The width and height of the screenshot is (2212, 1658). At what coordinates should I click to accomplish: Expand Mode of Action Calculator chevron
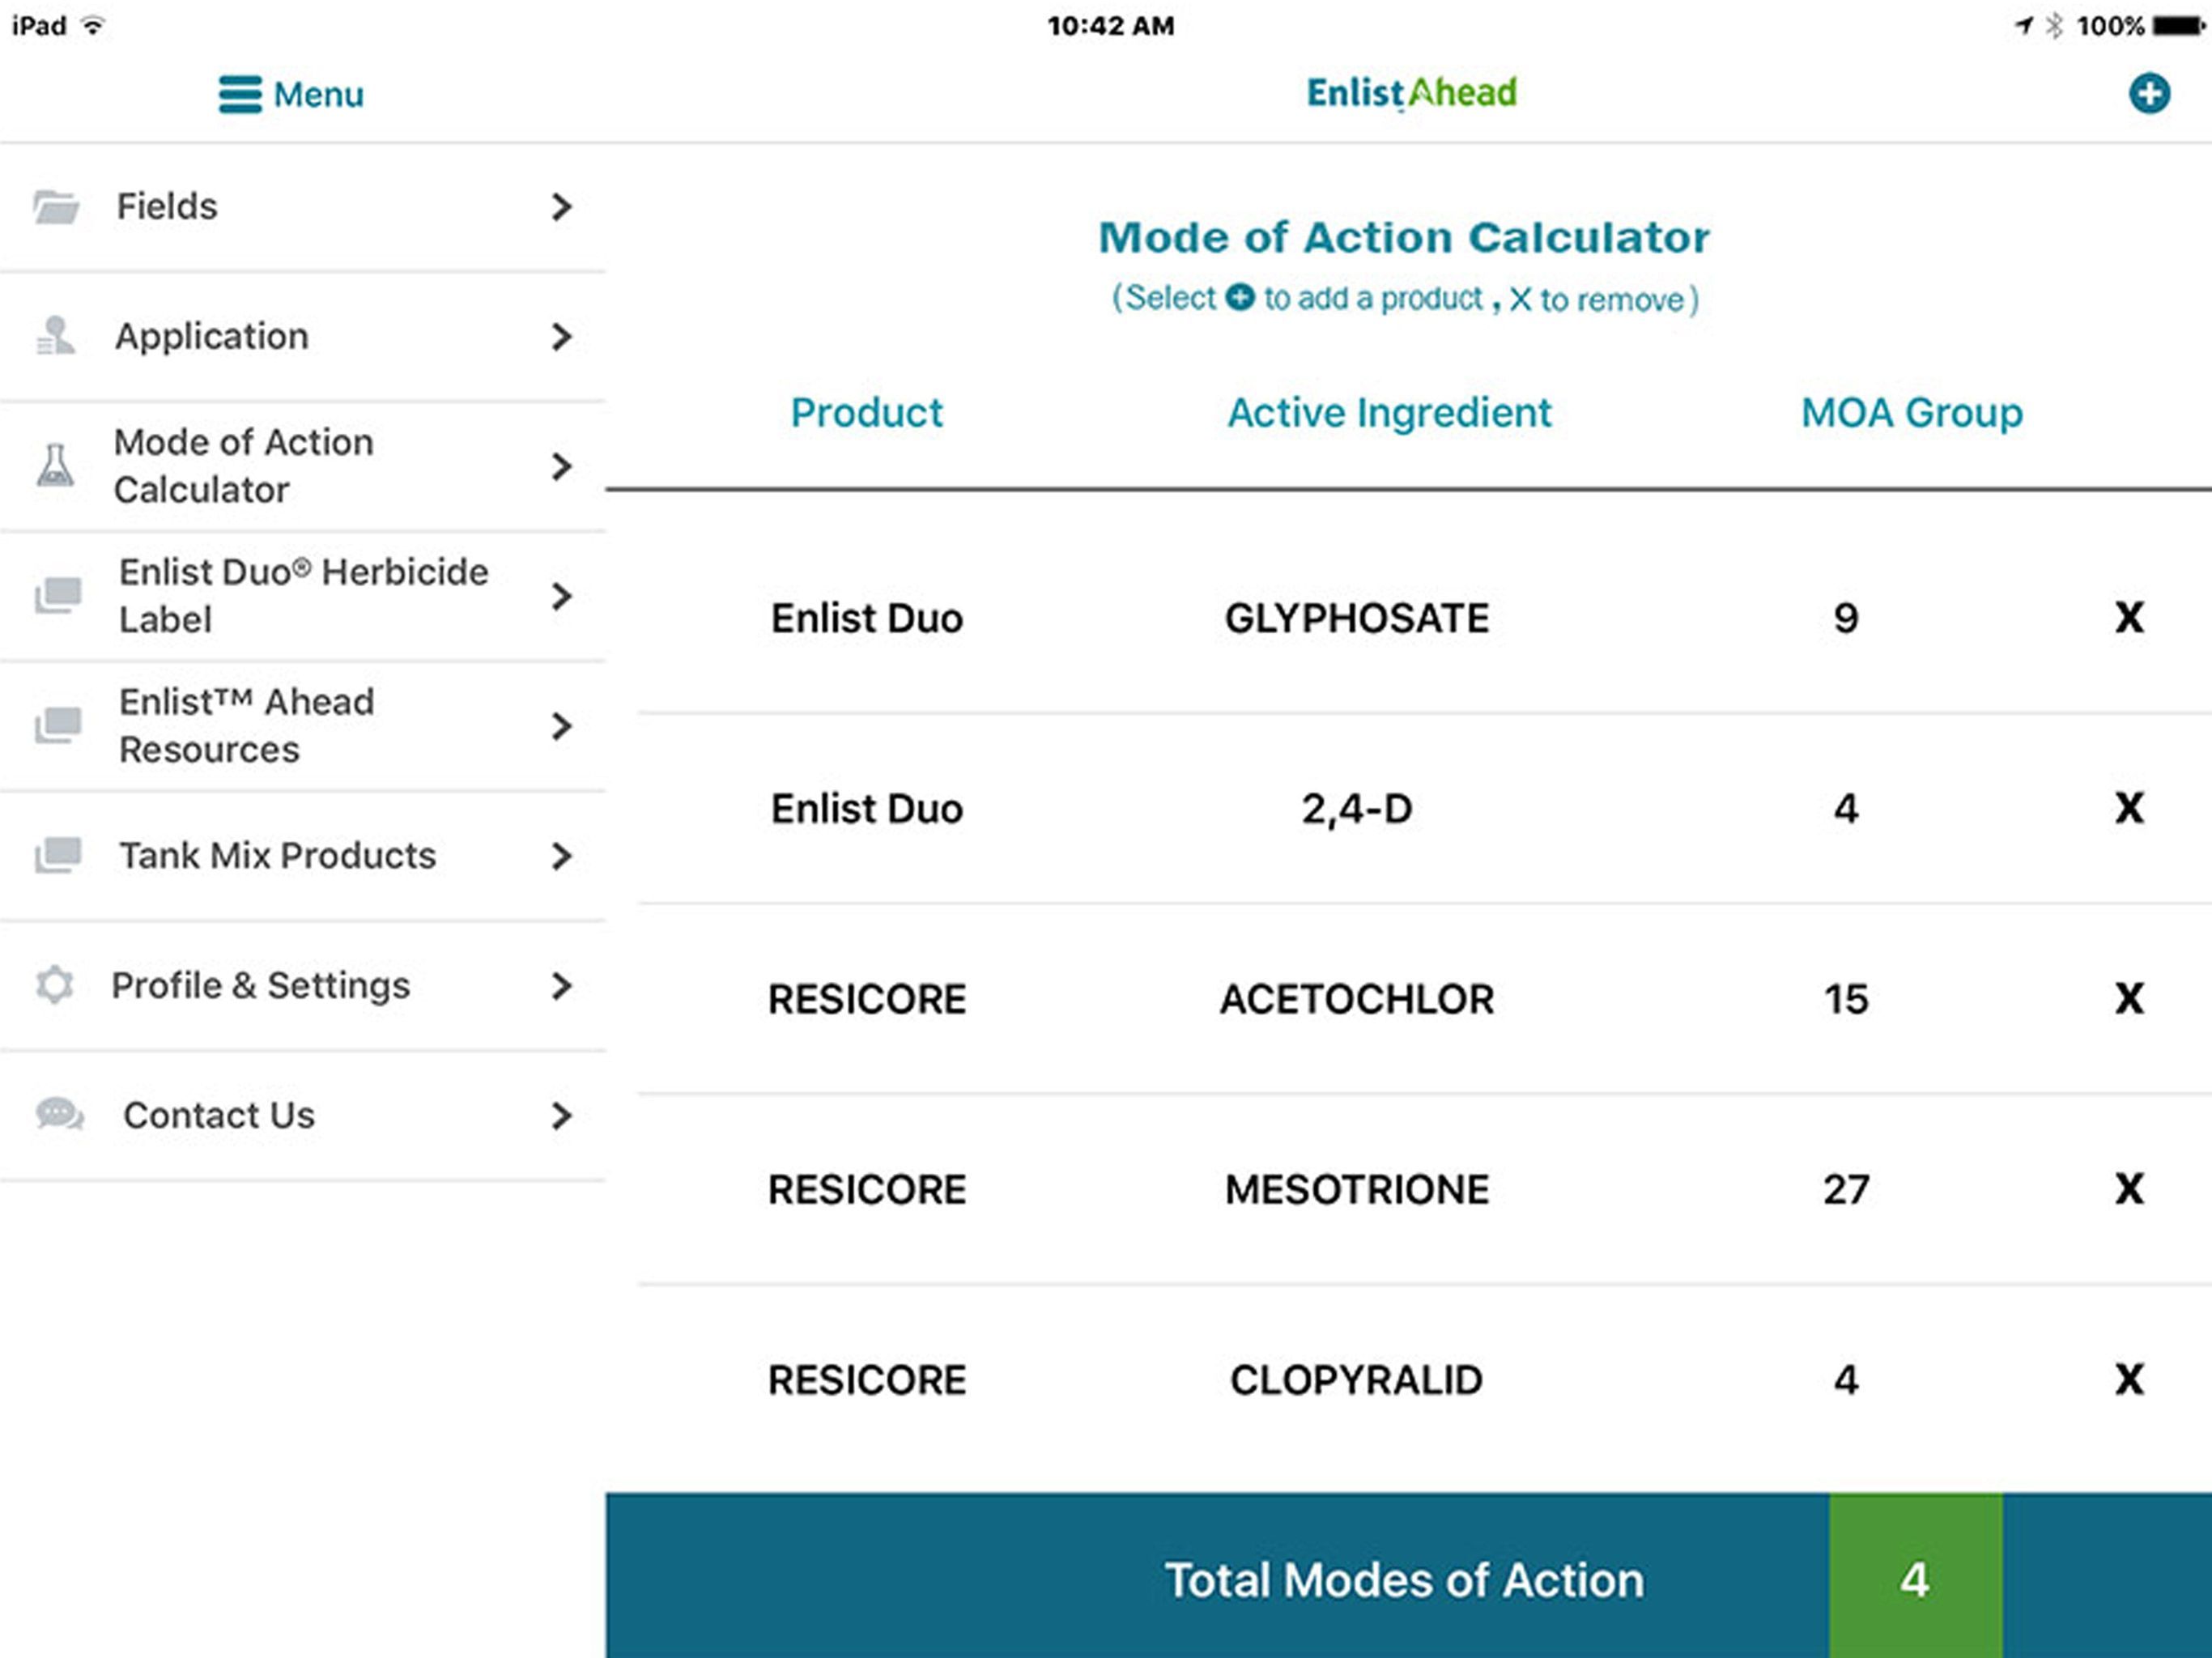point(562,466)
